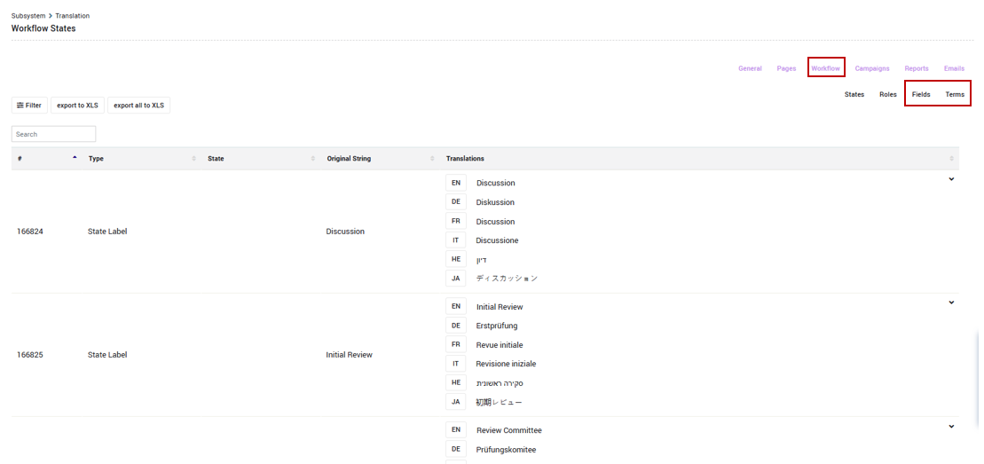Sort by Original String column
The height and width of the screenshot is (464, 984).
pyautogui.click(x=381, y=158)
